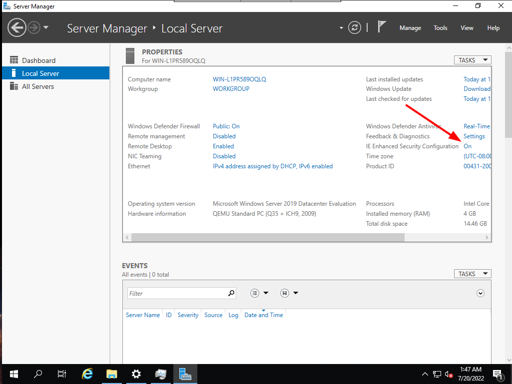512x384 pixels.
Task: Click computer name WIN-L1PR589OQLQ link
Action: (239, 79)
